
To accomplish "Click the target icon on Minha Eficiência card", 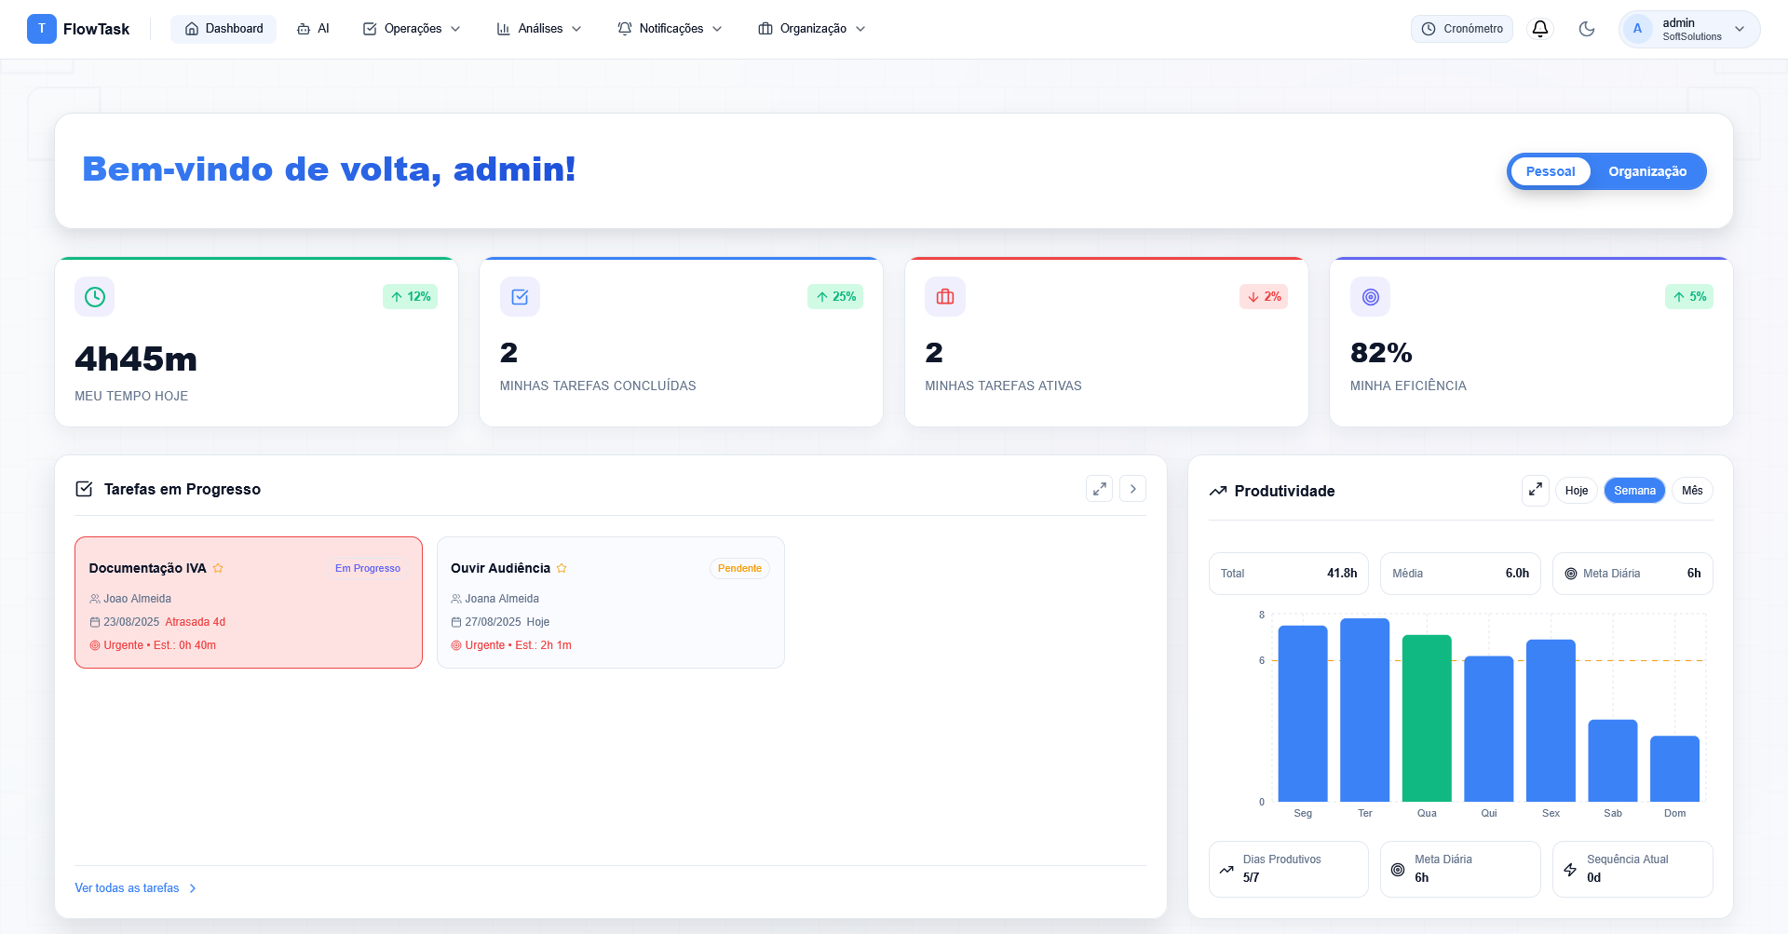I will pyautogui.click(x=1370, y=297).
